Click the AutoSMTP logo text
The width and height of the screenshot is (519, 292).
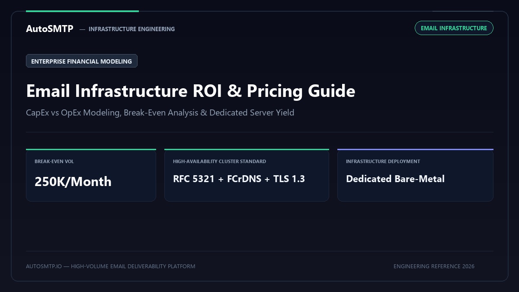[50, 29]
